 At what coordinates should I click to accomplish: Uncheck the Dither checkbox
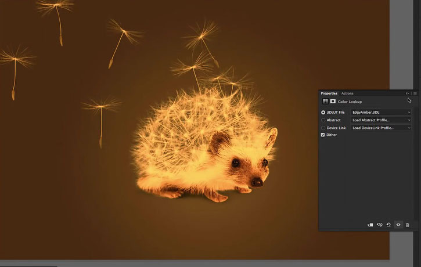[323, 135]
